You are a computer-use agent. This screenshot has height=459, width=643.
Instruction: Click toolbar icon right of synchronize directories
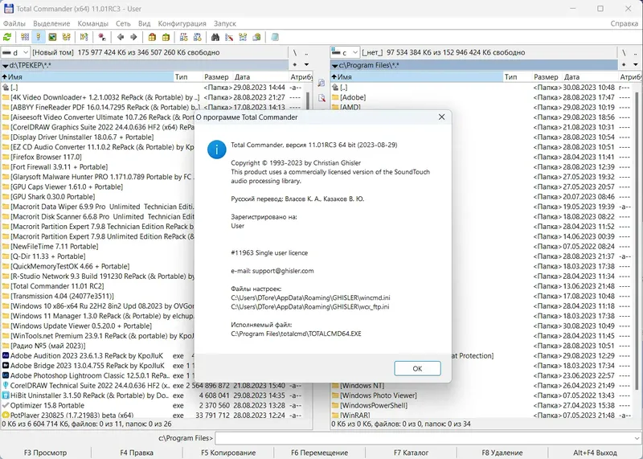tap(256, 37)
